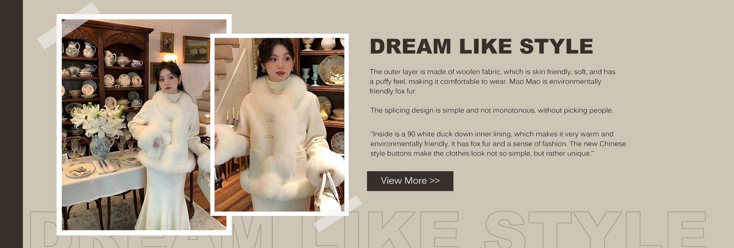Click the outlined DREAM LIKE STYLE watermark text
The height and width of the screenshot is (248, 734).
367,229
